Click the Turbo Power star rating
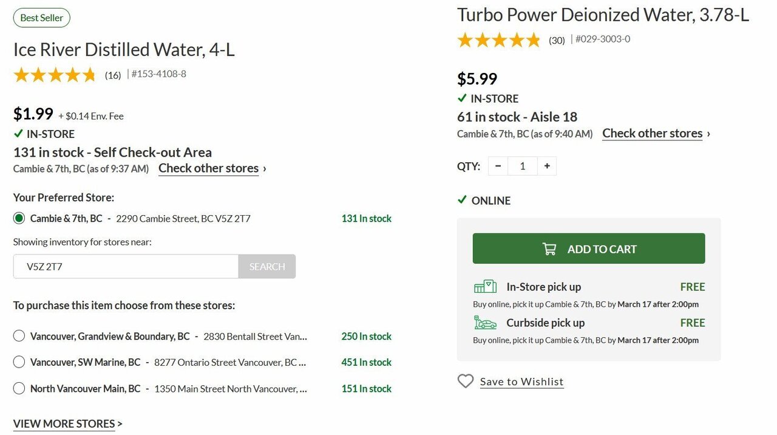The width and height of the screenshot is (777, 435). coord(498,40)
